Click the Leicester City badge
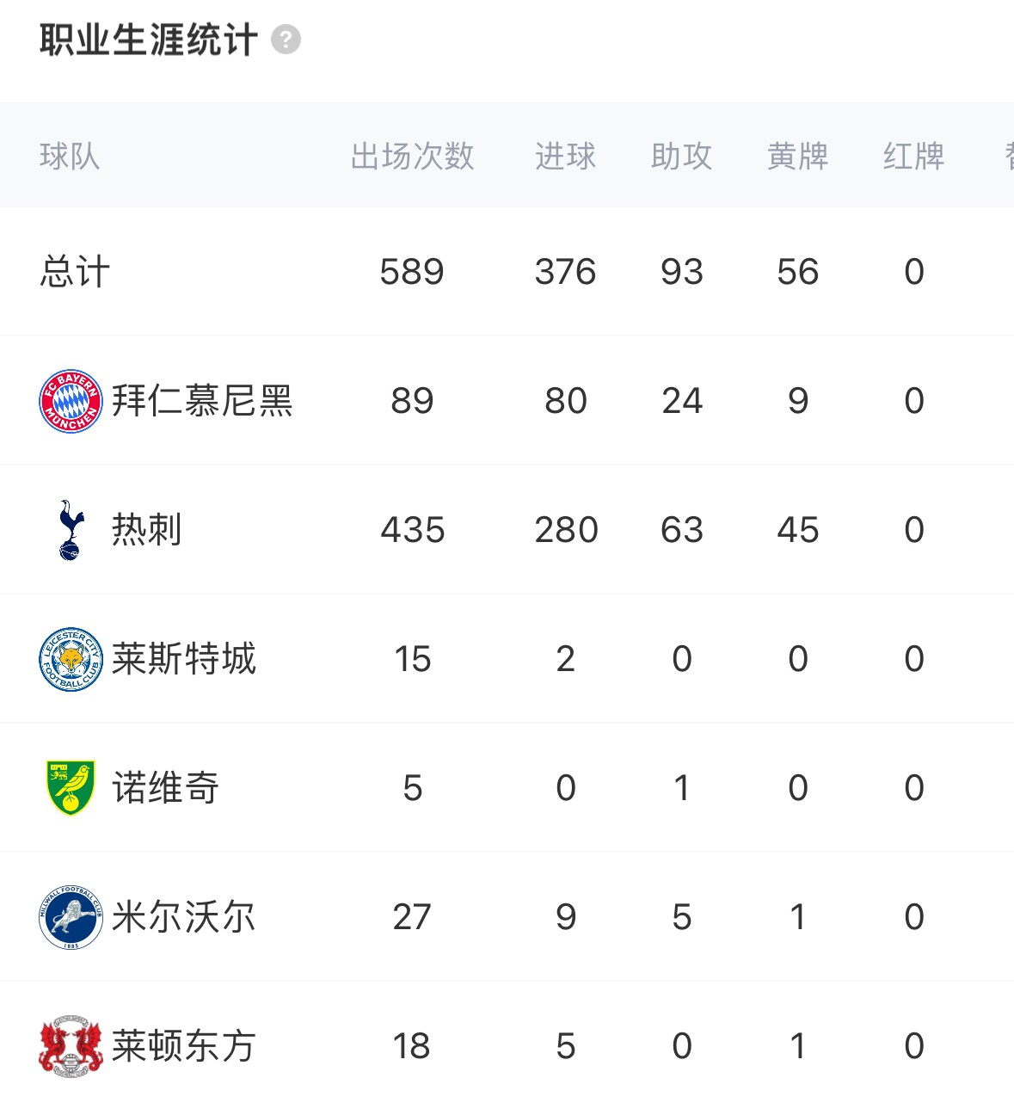 (x=71, y=659)
